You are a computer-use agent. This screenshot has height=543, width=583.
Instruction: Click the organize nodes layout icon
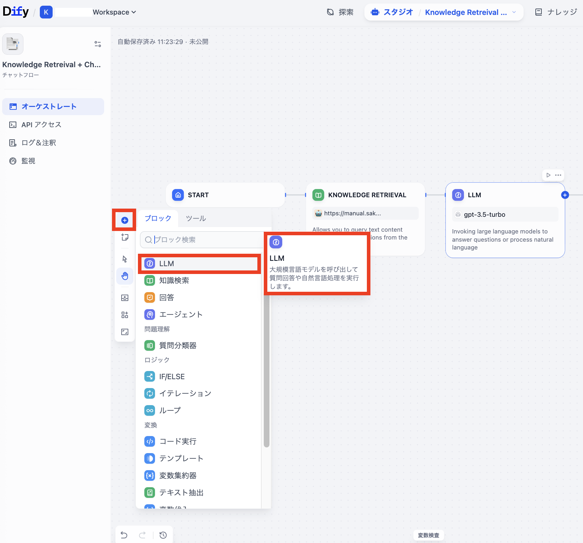click(125, 315)
